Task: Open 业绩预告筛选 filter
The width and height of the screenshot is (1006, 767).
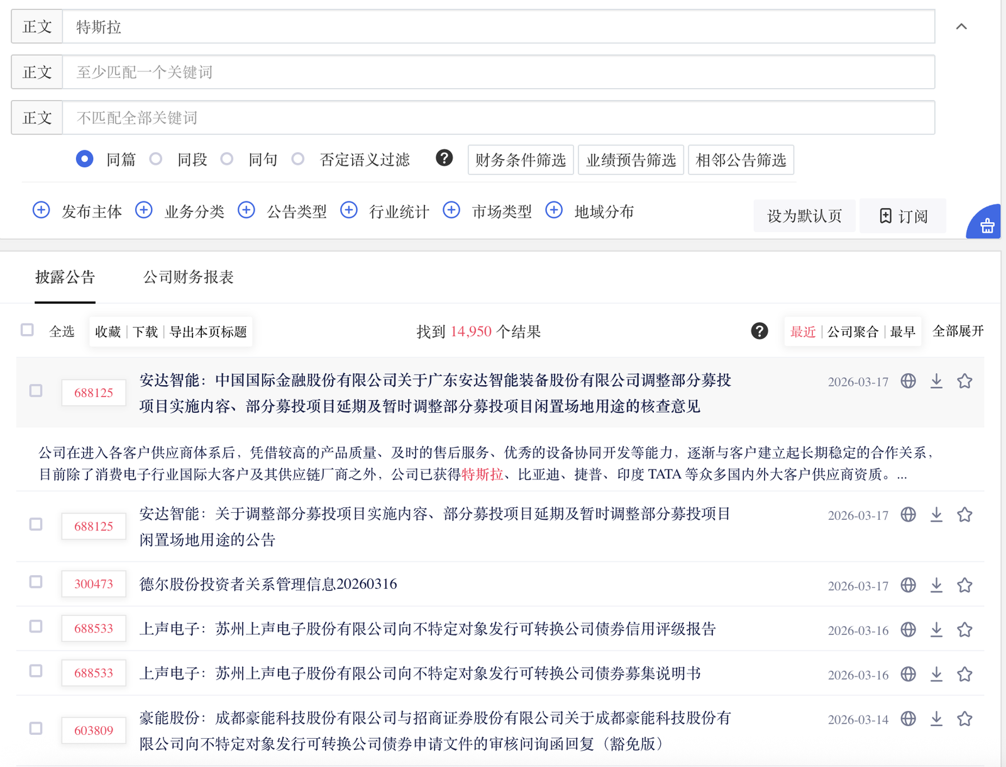Action: pyautogui.click(x=631, y=160)
